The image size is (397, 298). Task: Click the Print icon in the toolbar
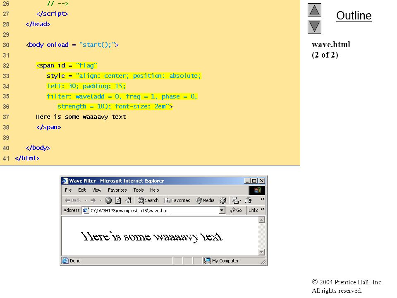coord(248,200)
